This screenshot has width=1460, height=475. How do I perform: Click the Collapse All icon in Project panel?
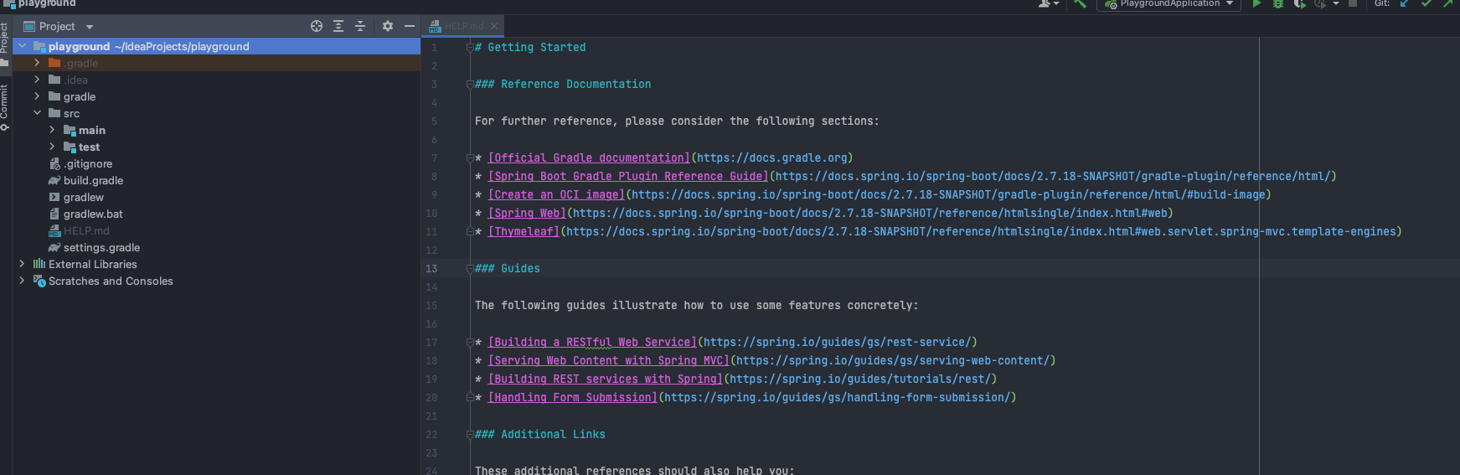coord(360,26)
